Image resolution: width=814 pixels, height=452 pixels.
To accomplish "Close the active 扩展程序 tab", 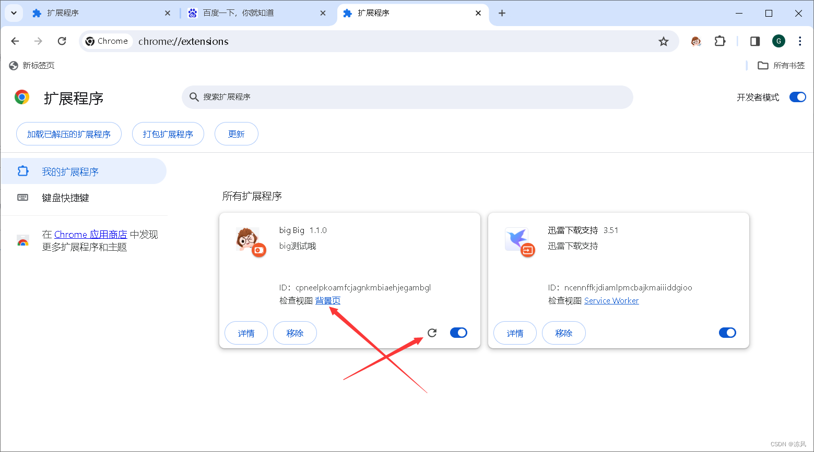I will pyautogui.click(x=478, y=13).
